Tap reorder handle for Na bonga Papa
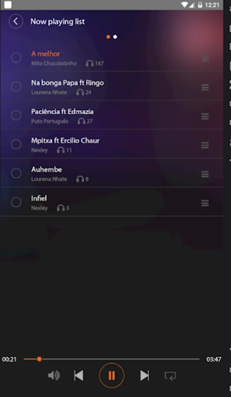Image resolution: width=231 pixels, height=397 pixels. (205, 87)
